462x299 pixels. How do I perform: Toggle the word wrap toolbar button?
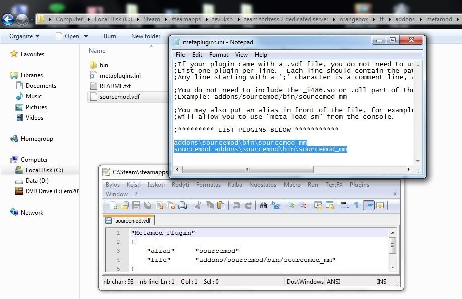click(x=345, y=205)
